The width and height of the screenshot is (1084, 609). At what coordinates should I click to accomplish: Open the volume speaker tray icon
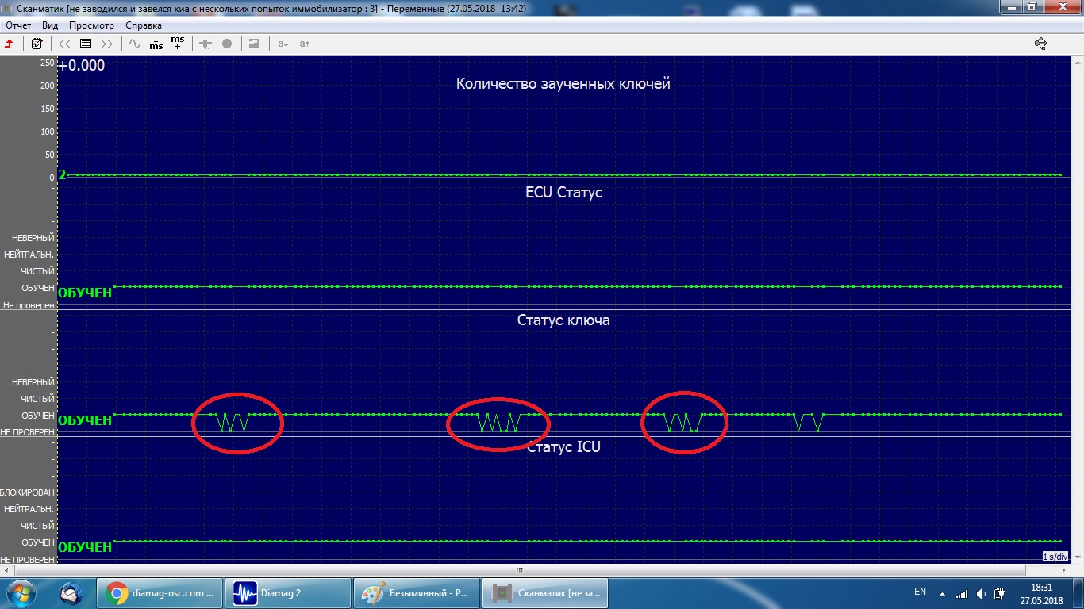click(x=982, y=593)
